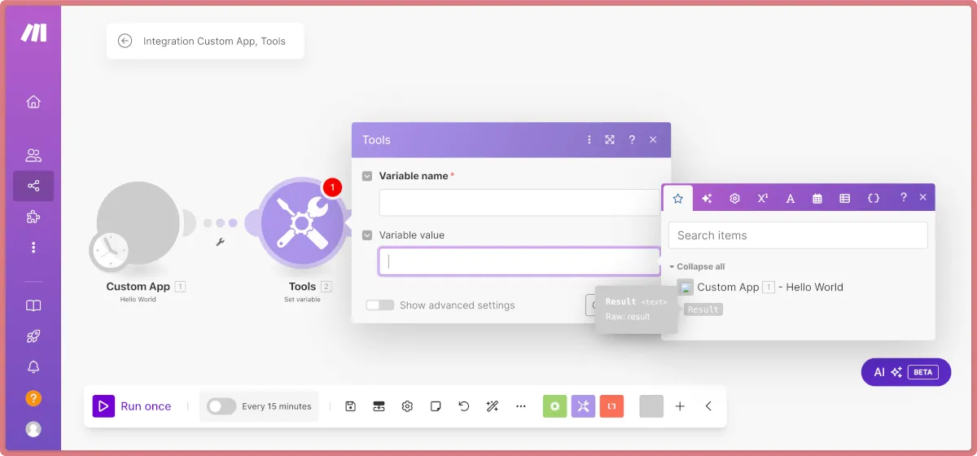The width and height of the screenshot is (977, 456).
Task: Add favorite with plus icon
Action: pos(680,406)
